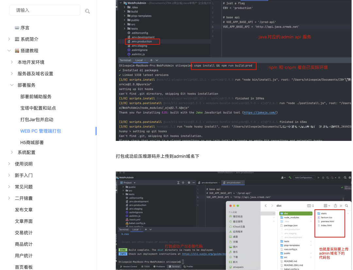
Task: Open 打包Jar包并启动 page
Action: coord(37,120)
